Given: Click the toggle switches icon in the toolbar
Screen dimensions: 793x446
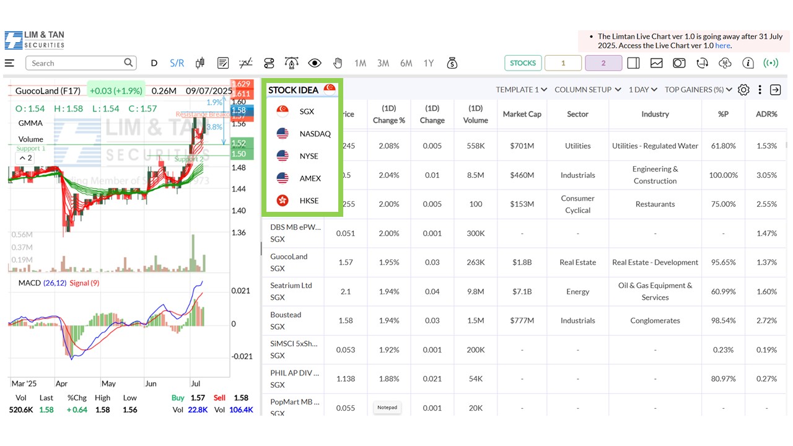Looking at the screenshot, I should (x=269, y=63).
